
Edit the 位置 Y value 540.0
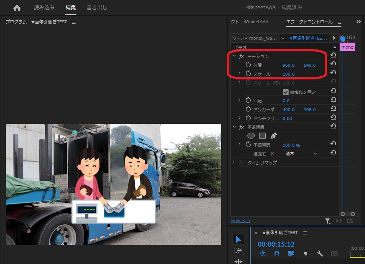pyautogui.click(x=310, y=65)
